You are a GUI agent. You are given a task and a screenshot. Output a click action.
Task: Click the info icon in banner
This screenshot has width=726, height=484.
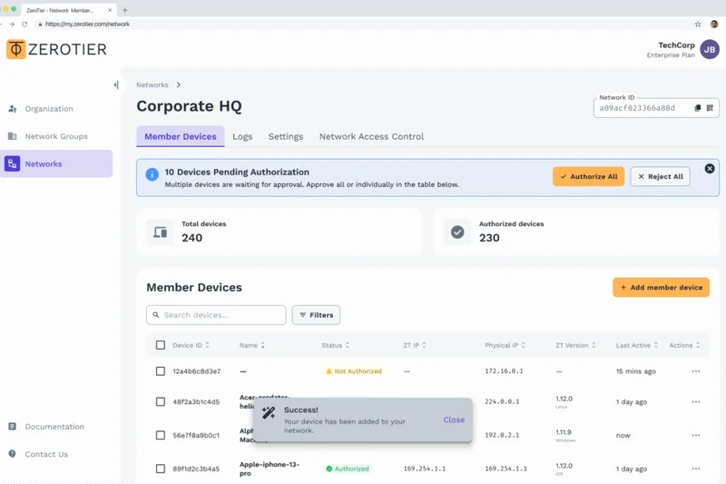click(x=152, y=174)
